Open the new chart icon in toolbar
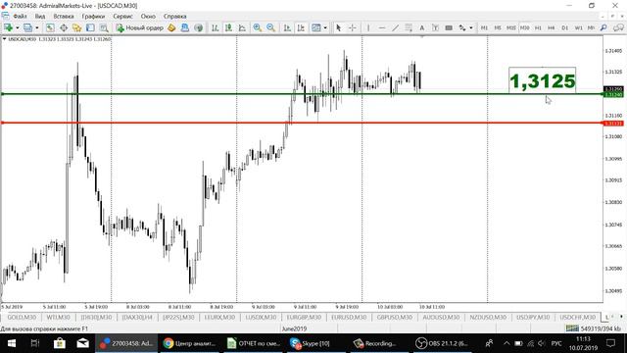This screenshot has height=353, width=627. point(8,27)
